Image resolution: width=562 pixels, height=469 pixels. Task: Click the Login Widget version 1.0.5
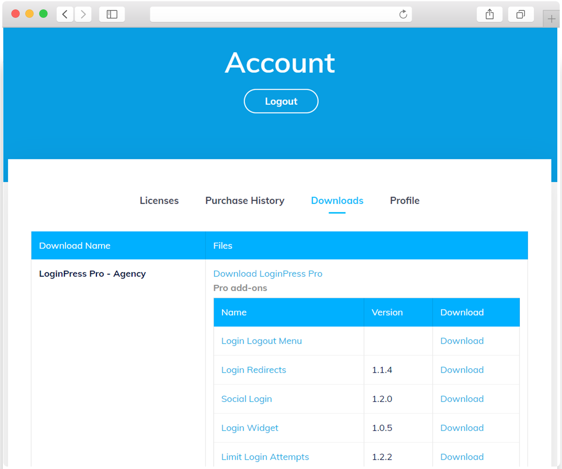click(382, 428)
